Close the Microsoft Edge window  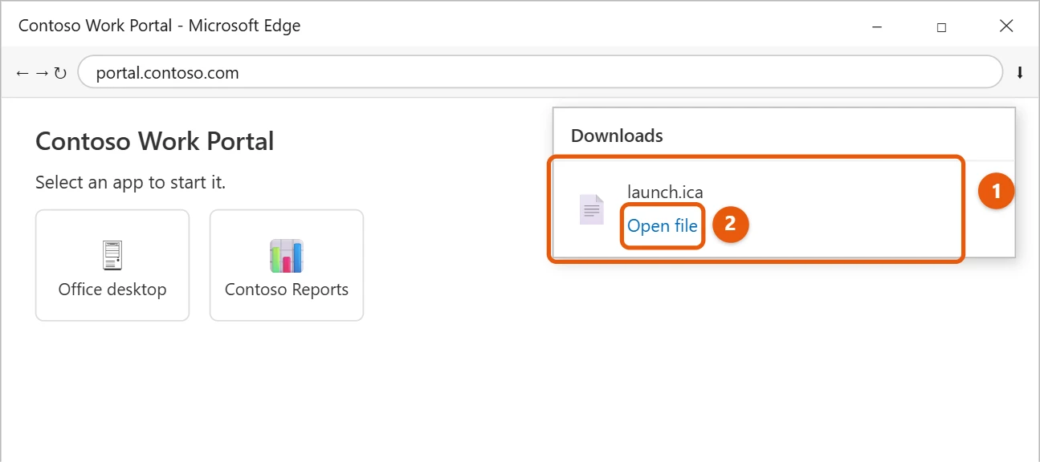(x=1006, y=26)
